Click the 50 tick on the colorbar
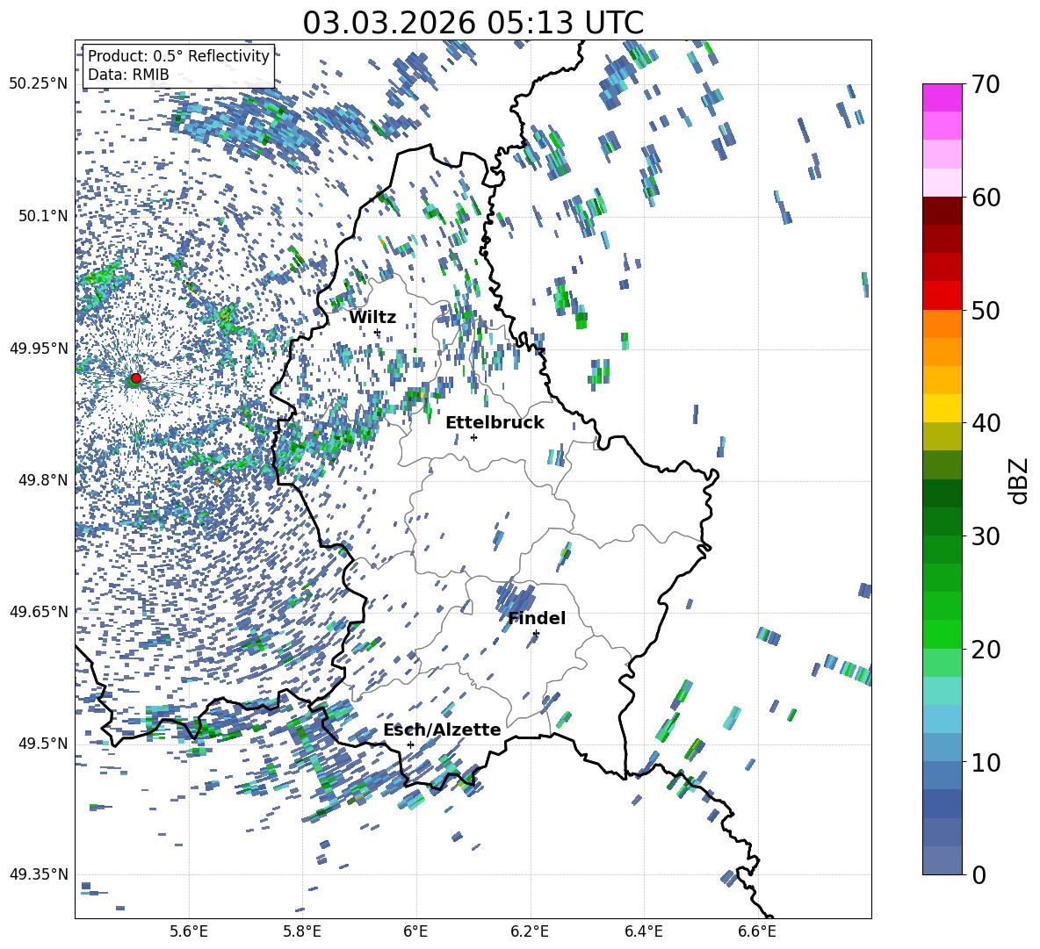The height and width of the screenshot is (949, 1040). click(986, 310)
